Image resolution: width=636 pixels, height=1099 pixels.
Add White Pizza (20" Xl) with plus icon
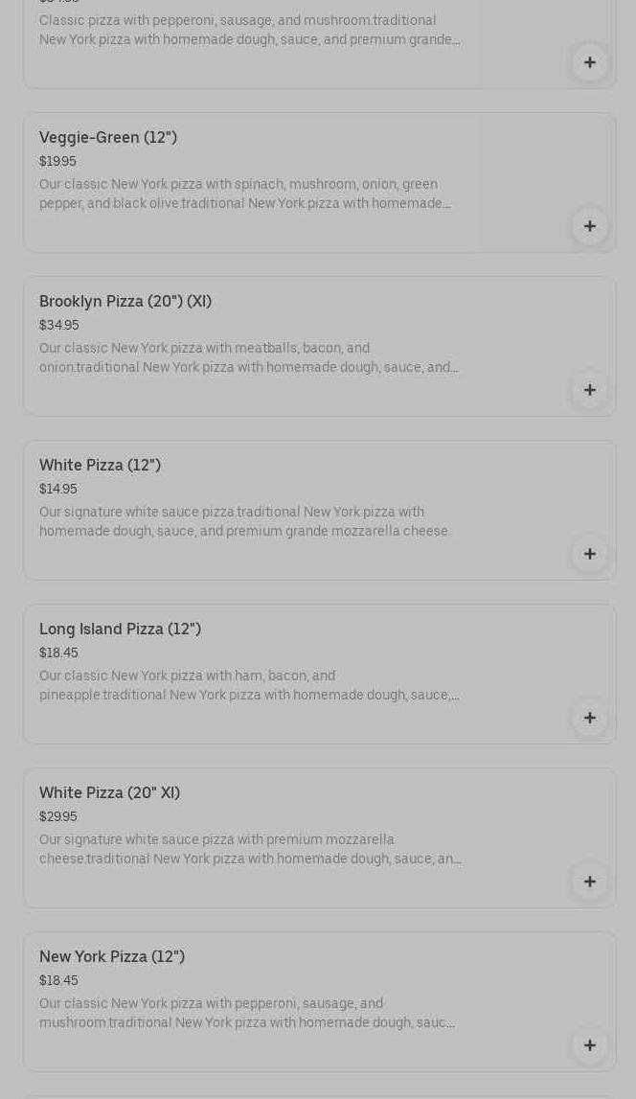click(589, 881)
